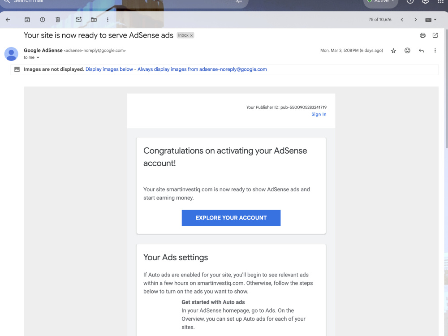Open the email in a new window

coord(435,35)
